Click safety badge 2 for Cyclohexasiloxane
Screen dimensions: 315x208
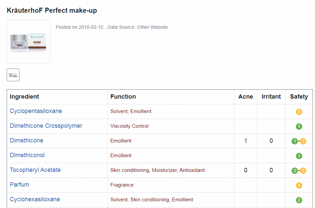(299, 200)
